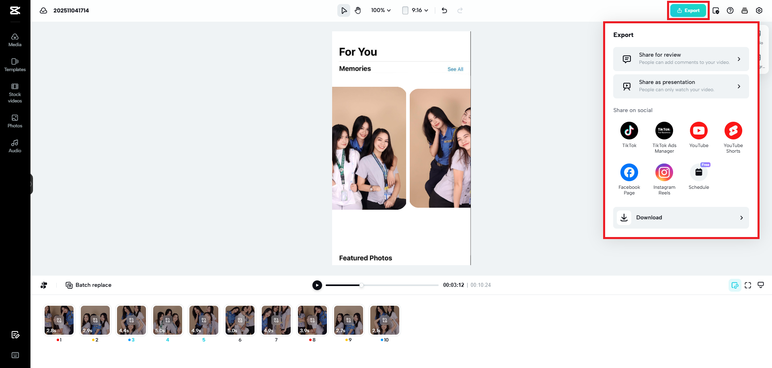Open the Stock videos panel
The height and width of the screenshot is (368, 772).
tap(15, 92)
